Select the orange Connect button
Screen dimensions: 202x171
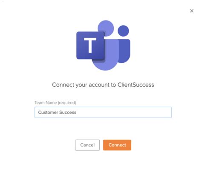tap(117, 145)
